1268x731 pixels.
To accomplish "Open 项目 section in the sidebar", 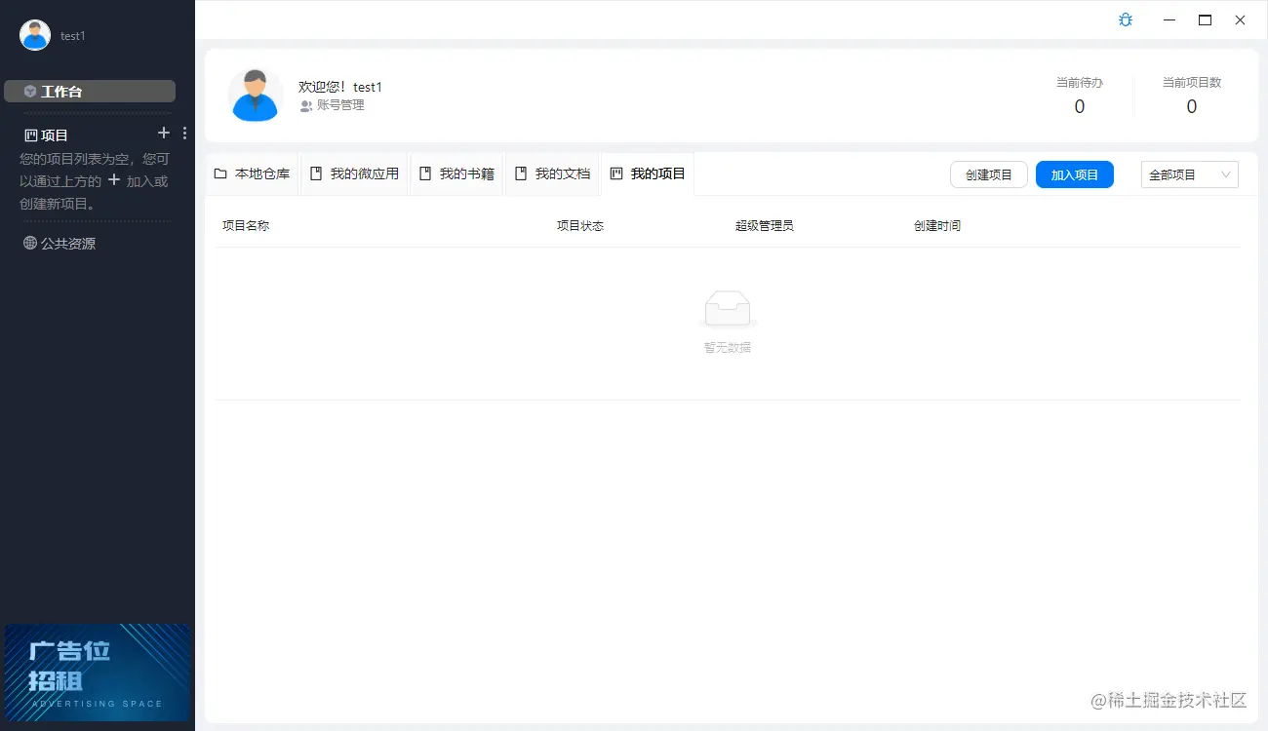I will click(x=47, y=135).
